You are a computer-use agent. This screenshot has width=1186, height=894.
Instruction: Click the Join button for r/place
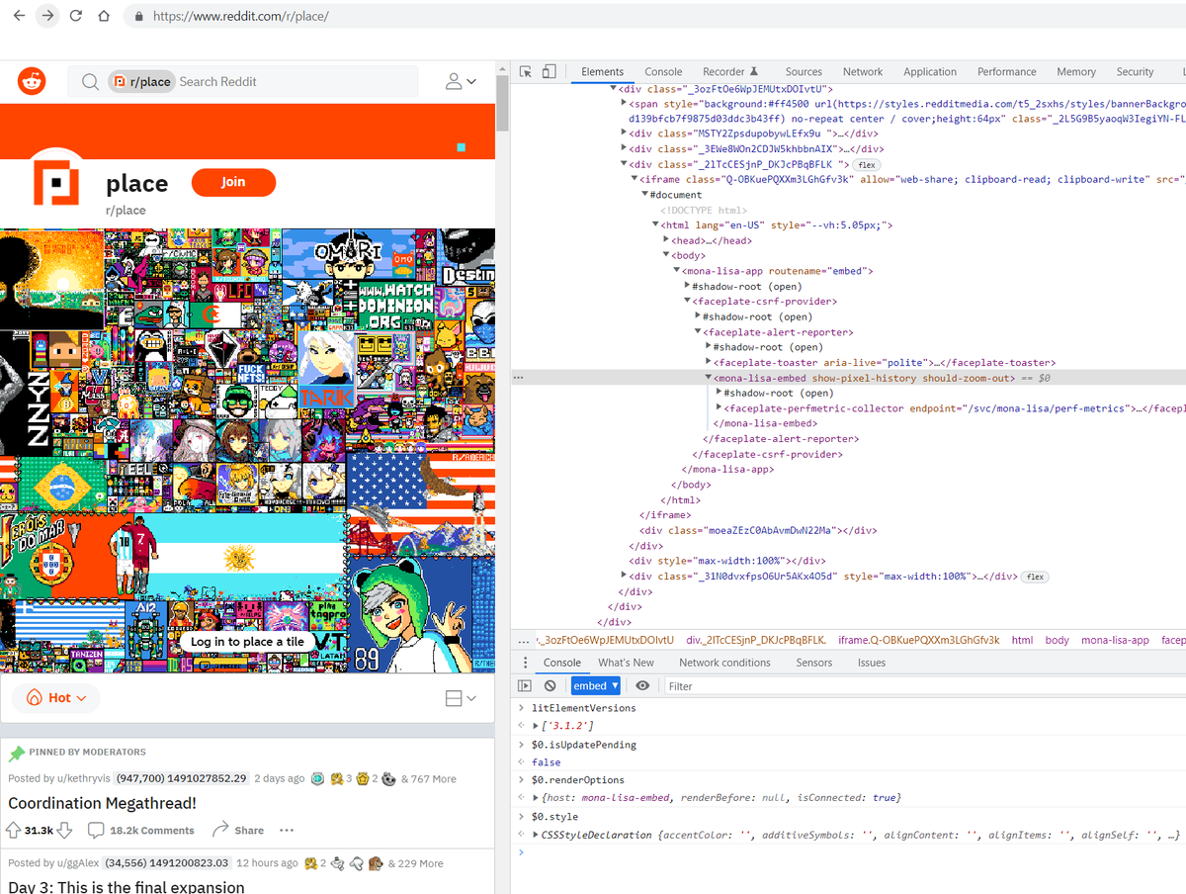click(233, 182)
